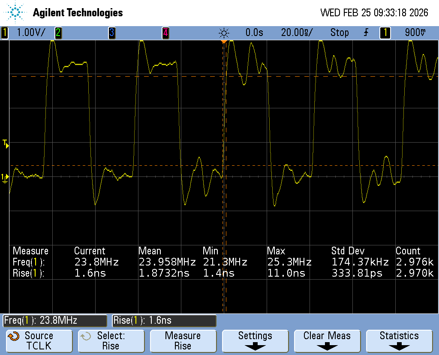Select the Freq(1): 23.8MHz readout tab
Viewport: 439px width, 355px height.
pyautogui.click(x=55, y=320)
